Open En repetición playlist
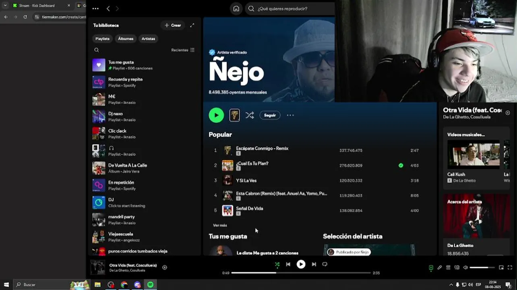517x290 pixels. click(144, 185)
